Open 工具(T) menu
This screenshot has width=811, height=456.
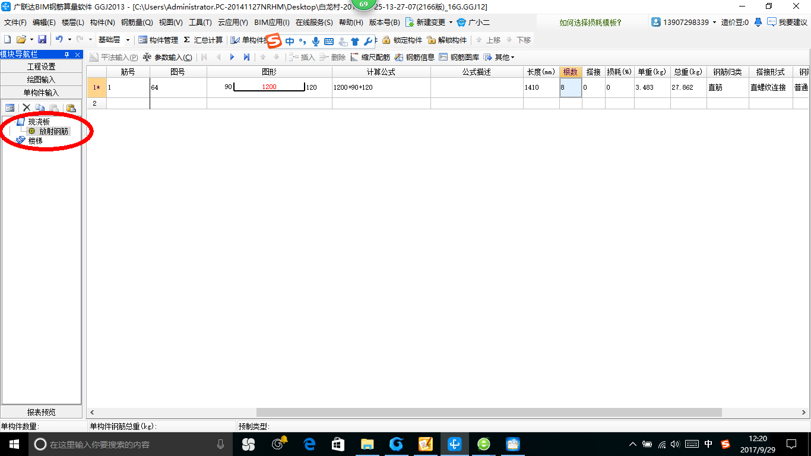200,23
